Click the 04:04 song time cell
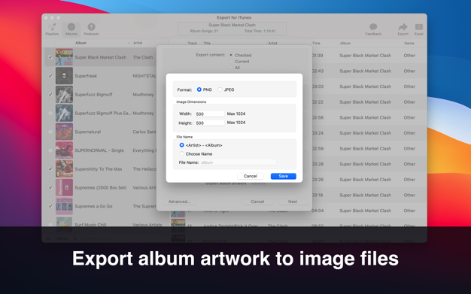The image size is (471, 294). [x=318, y=211]
